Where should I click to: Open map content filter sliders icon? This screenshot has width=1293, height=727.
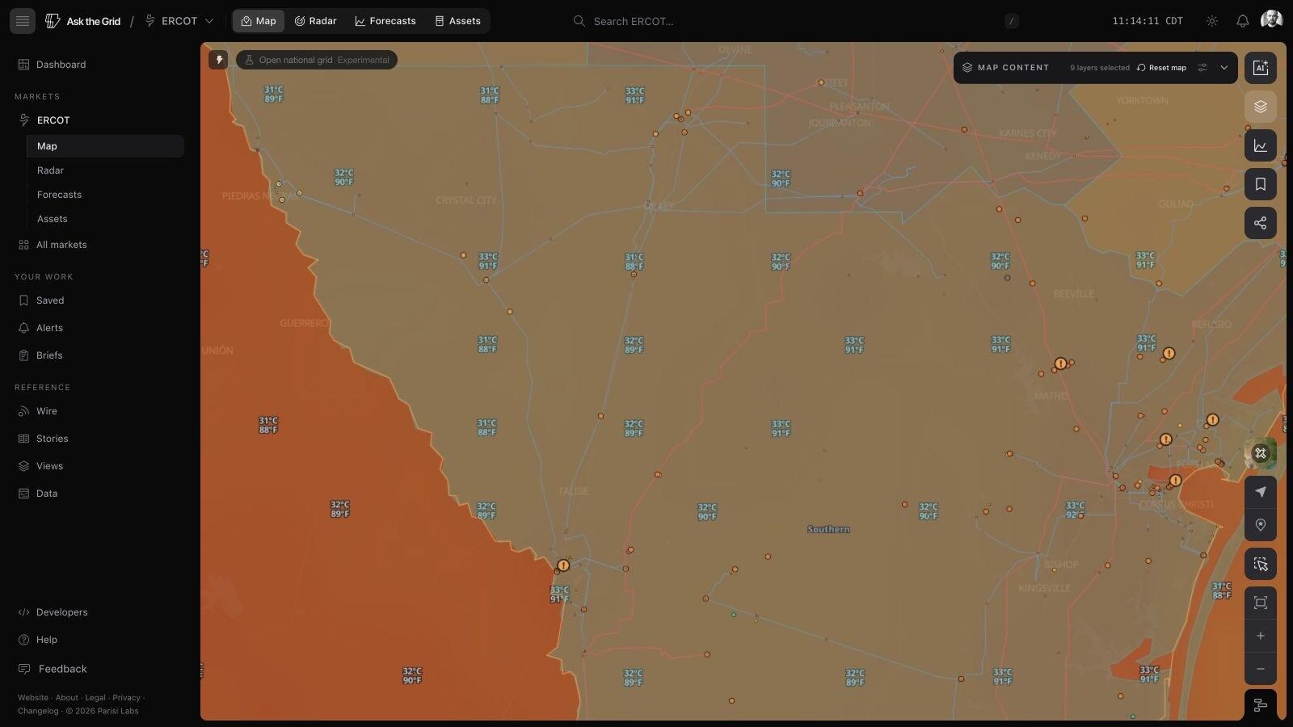click(1202, 68)
